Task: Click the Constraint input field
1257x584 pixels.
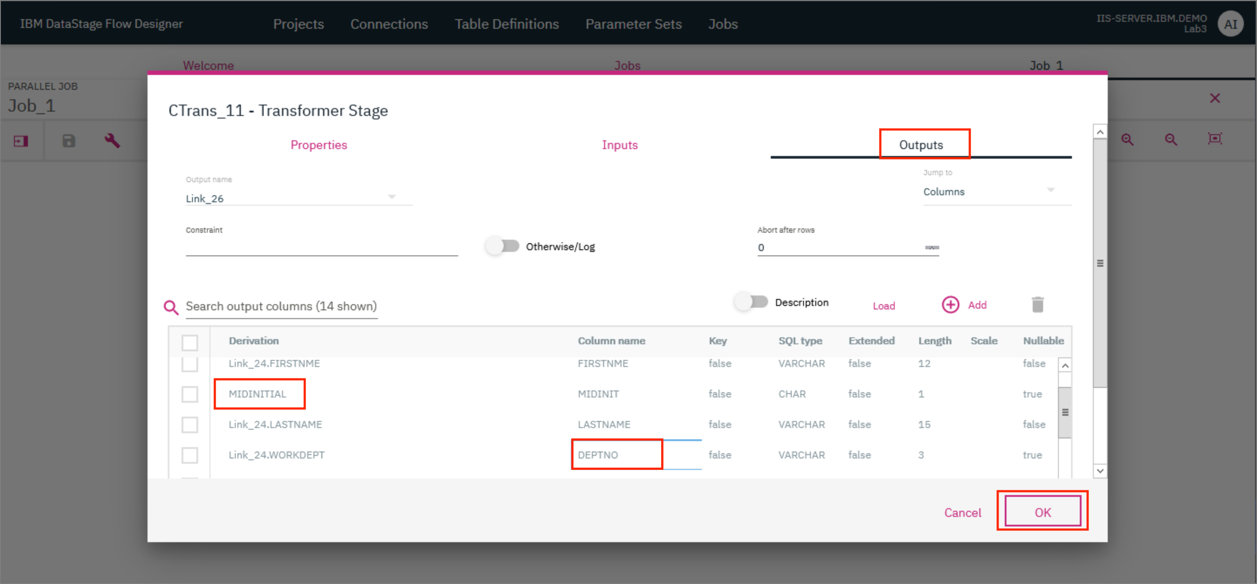Action: [x=322, y=247]
